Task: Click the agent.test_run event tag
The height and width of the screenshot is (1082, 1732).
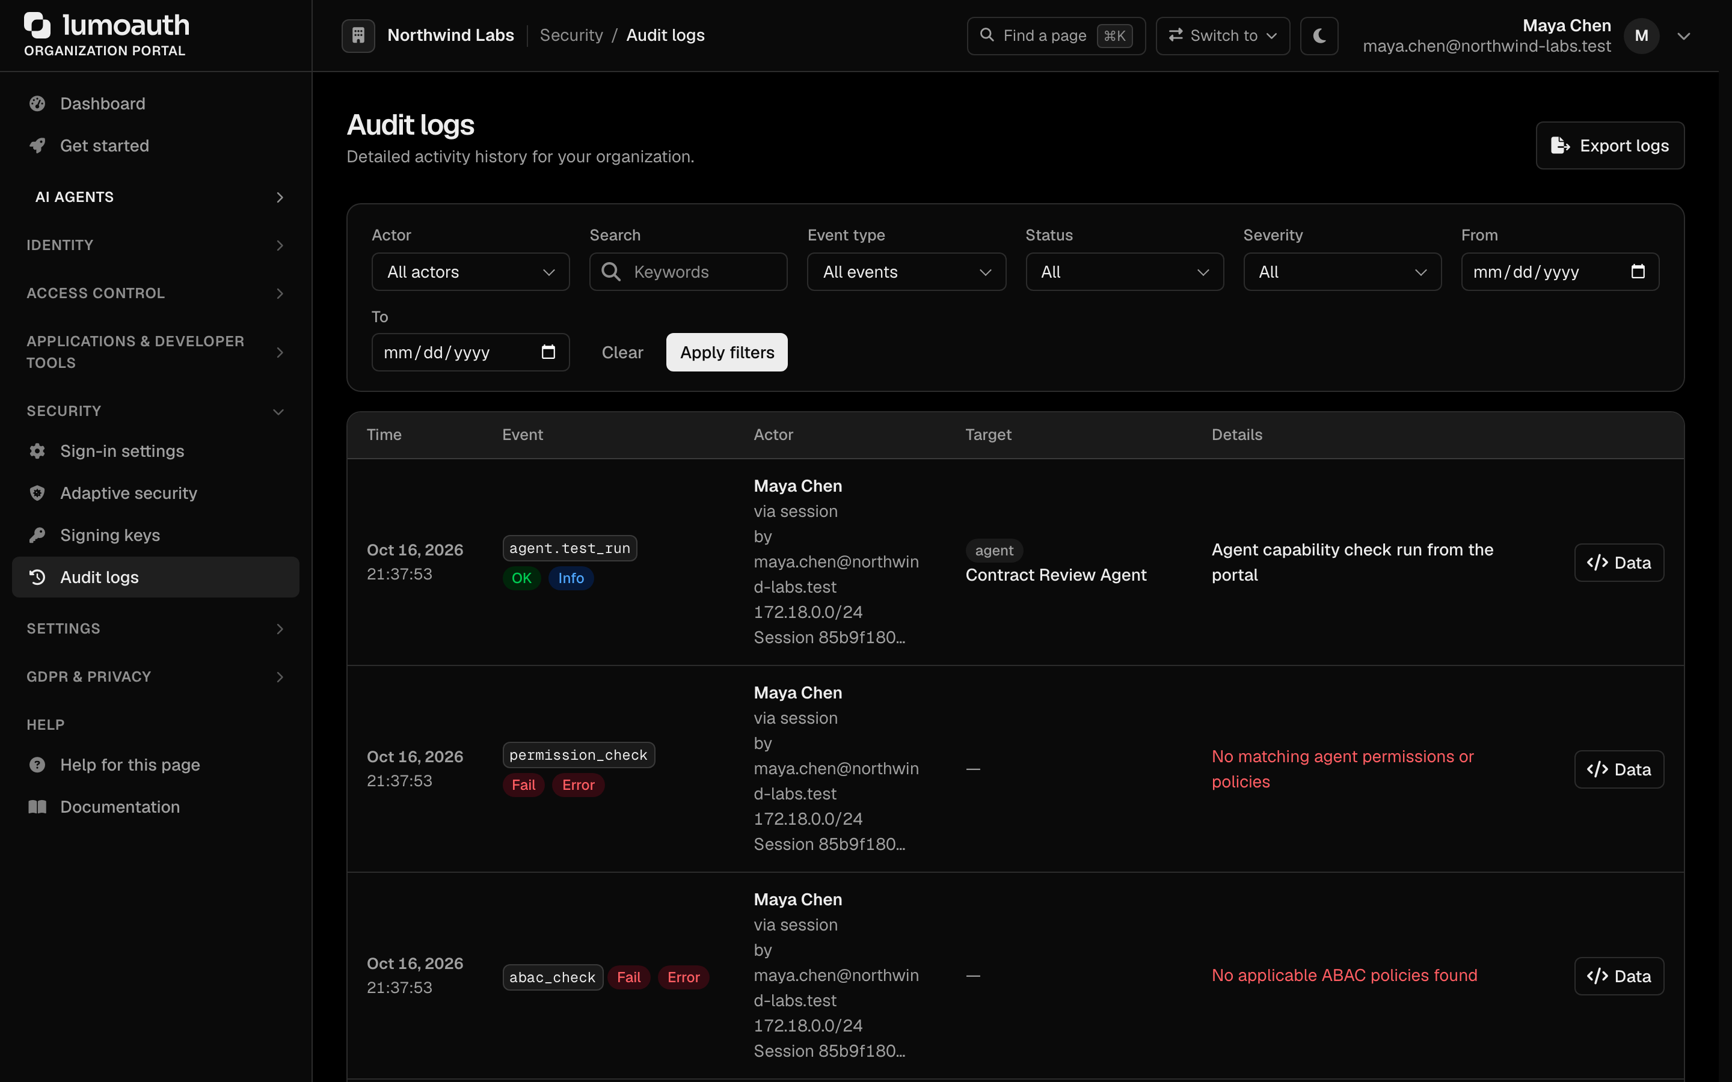Action: [x=570, y=548]
